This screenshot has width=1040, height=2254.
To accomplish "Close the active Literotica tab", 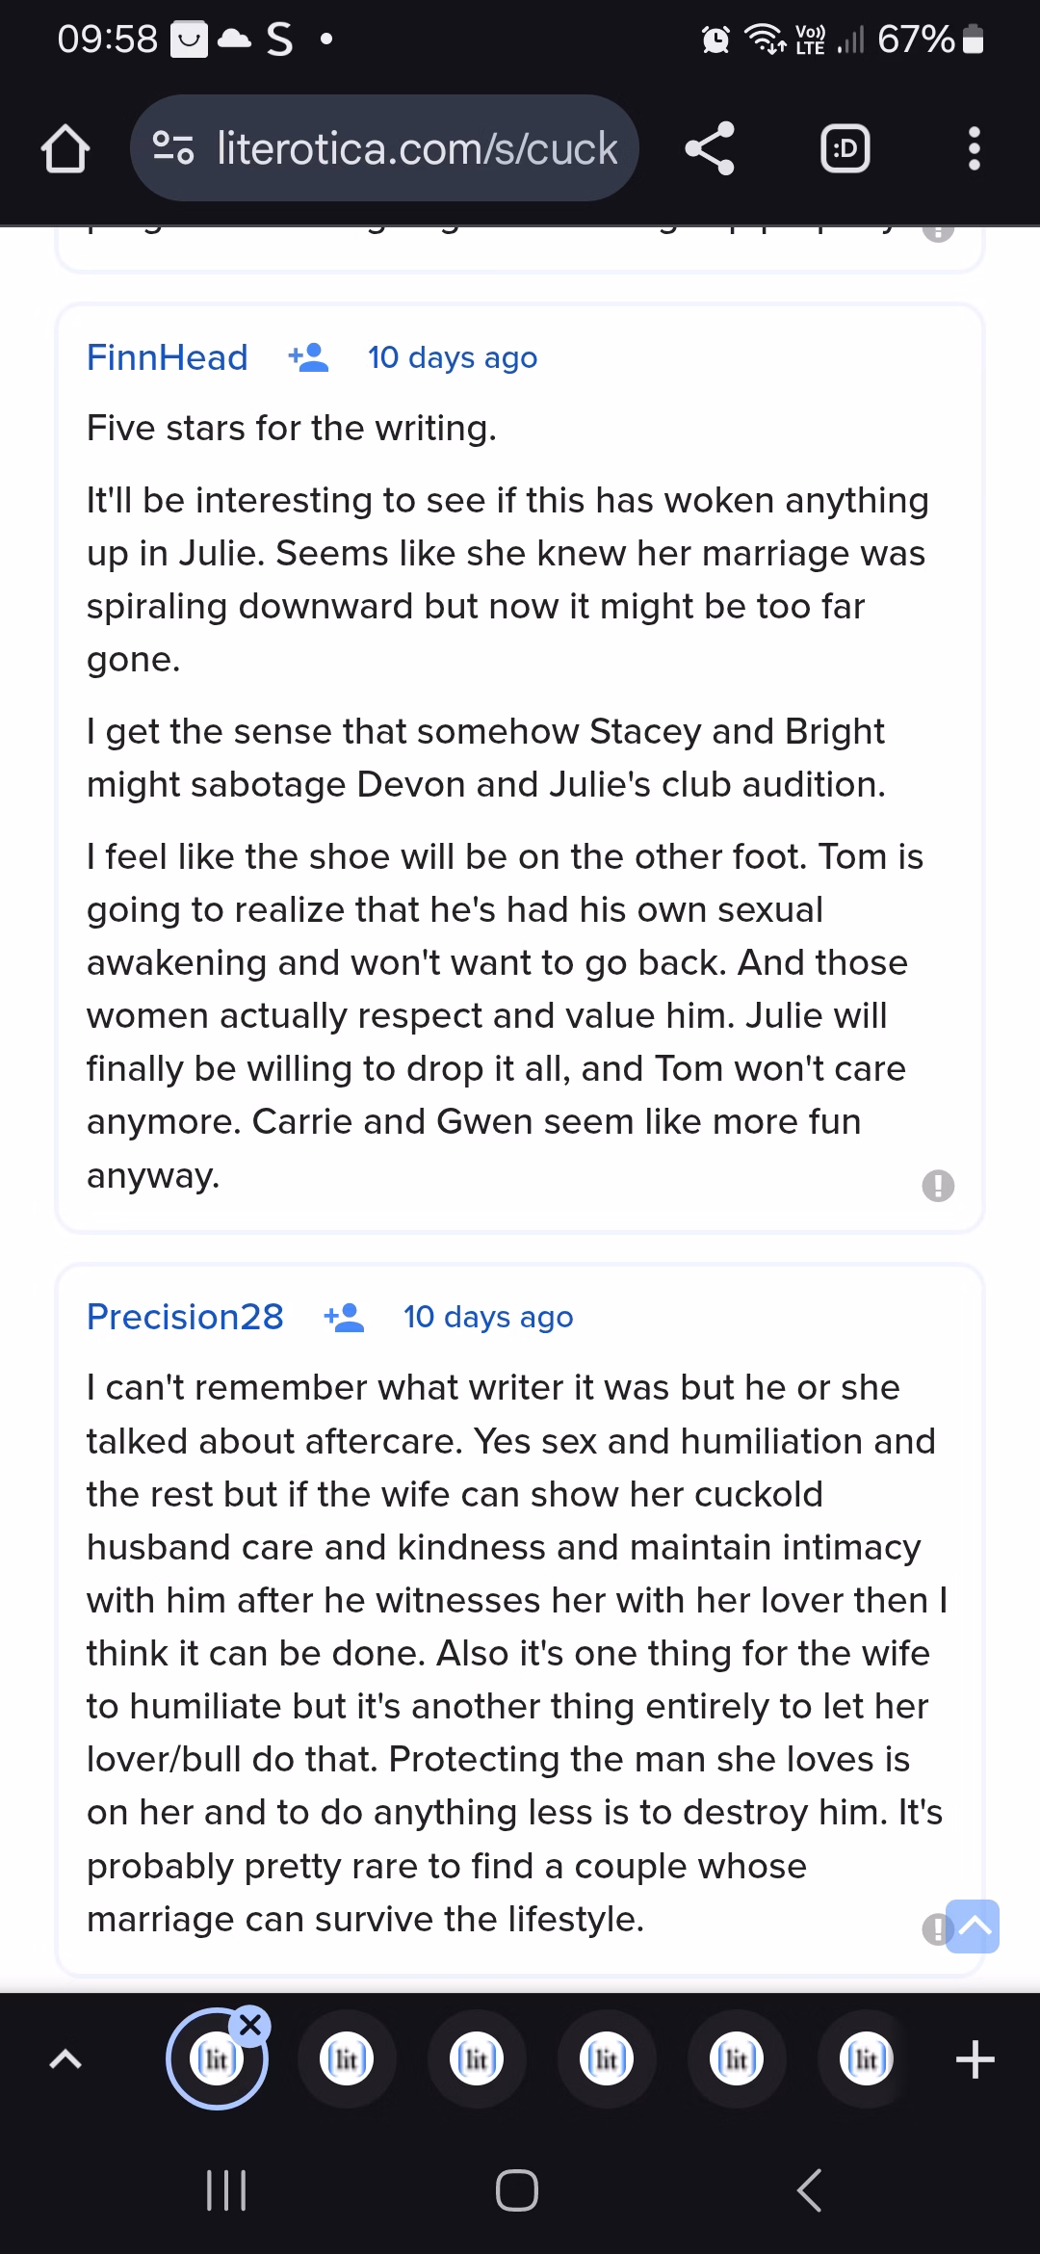I will pyautogui.click(x=250, y=2026).
